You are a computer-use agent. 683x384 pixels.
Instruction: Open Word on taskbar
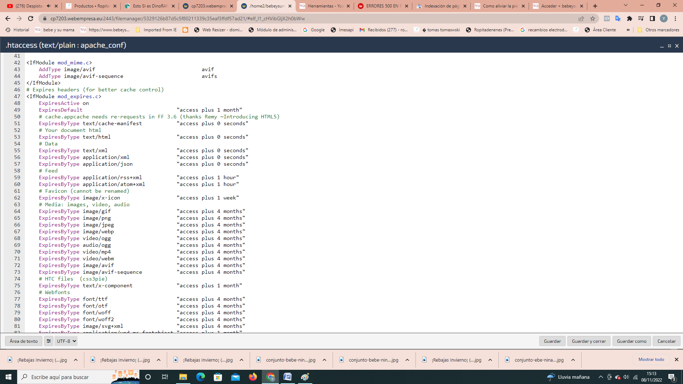click(x=287, y=377)
